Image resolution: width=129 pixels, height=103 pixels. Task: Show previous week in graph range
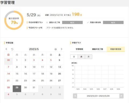[75, 96]
